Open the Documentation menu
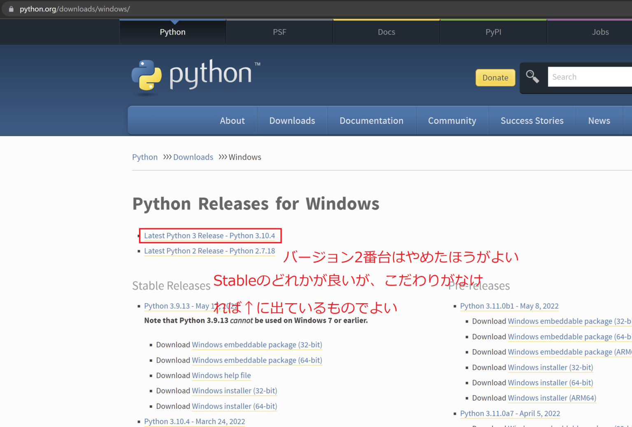The image size is (632, 427). (372, 121)
